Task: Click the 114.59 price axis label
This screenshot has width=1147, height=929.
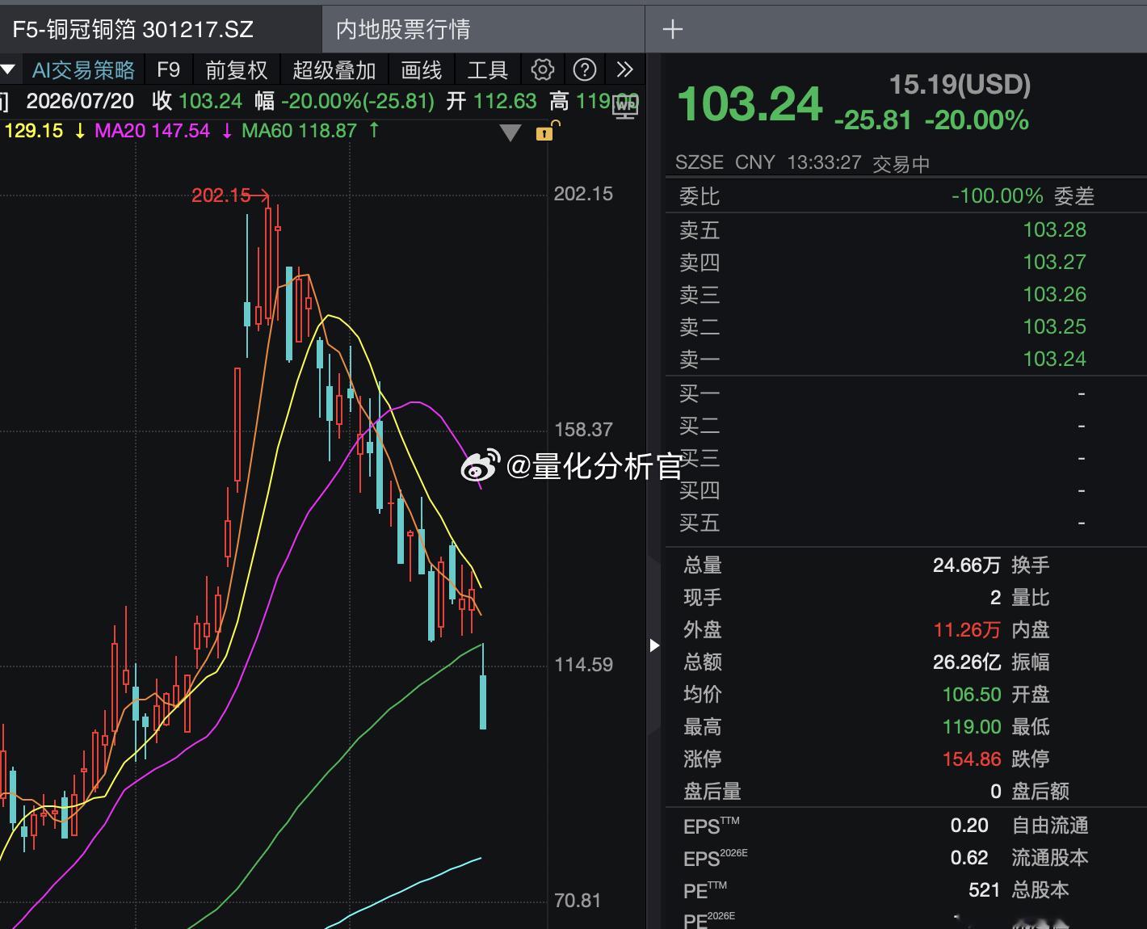Action: (x=583, y=665)
